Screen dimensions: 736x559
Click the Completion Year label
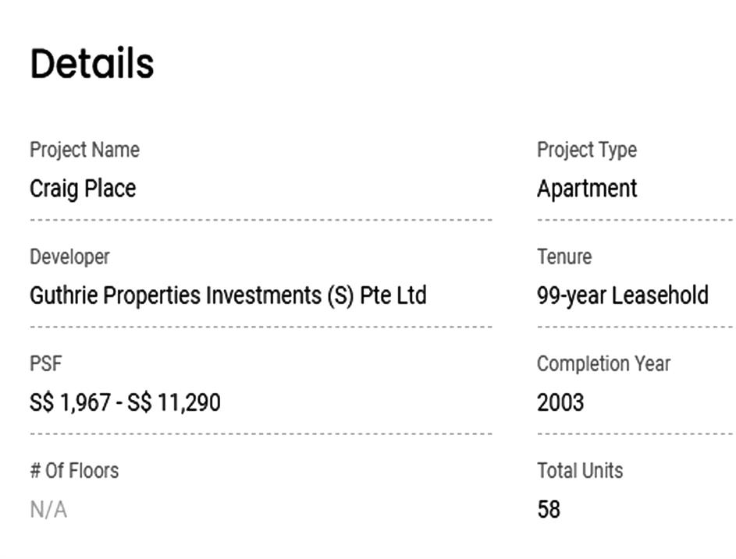tap(603, 363)
